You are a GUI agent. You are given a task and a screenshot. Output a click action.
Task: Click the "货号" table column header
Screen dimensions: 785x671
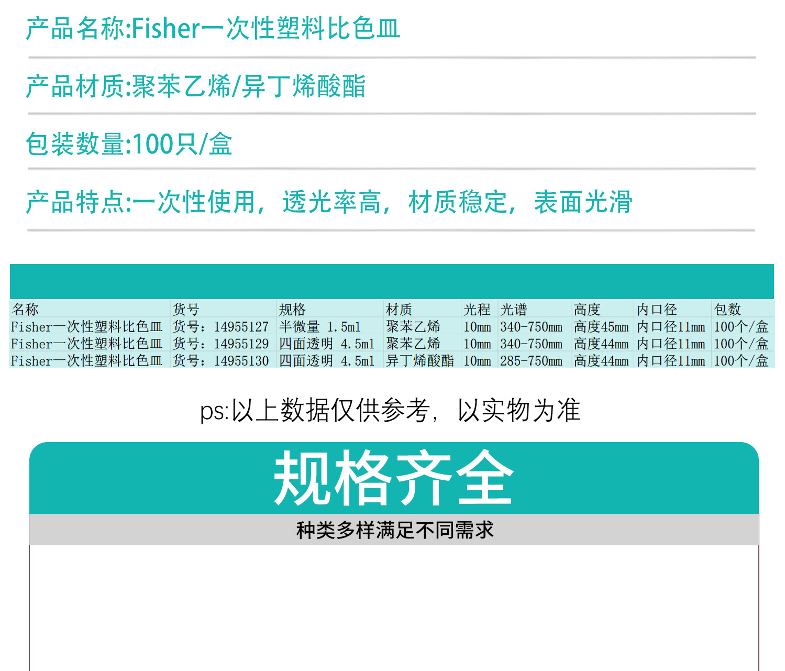click(186, 309)
